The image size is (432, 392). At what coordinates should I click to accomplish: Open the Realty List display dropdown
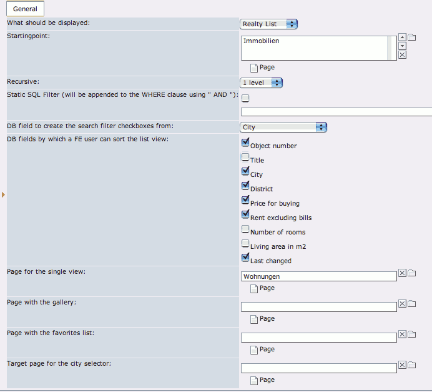click(x=268, y=24)
